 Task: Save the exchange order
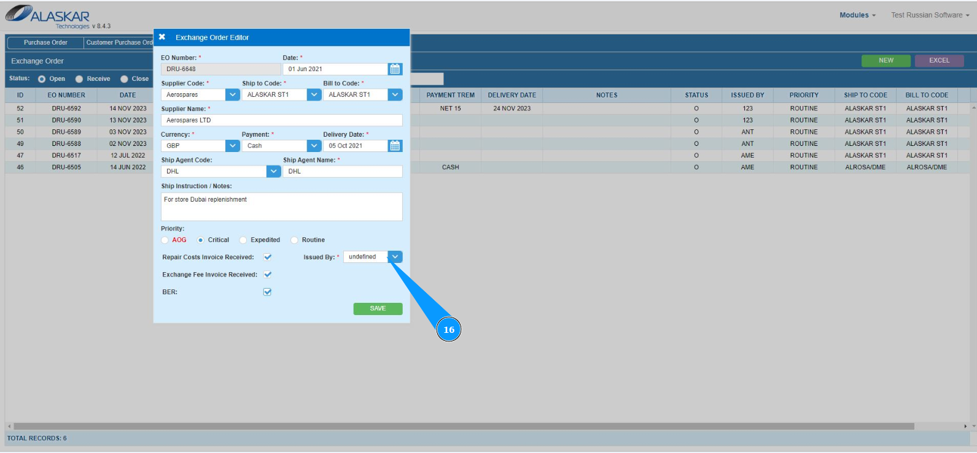(378, 309)
